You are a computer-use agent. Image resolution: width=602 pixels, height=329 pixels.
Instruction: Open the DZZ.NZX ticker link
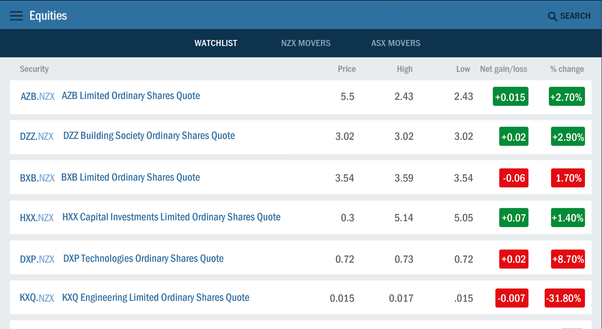37,136
